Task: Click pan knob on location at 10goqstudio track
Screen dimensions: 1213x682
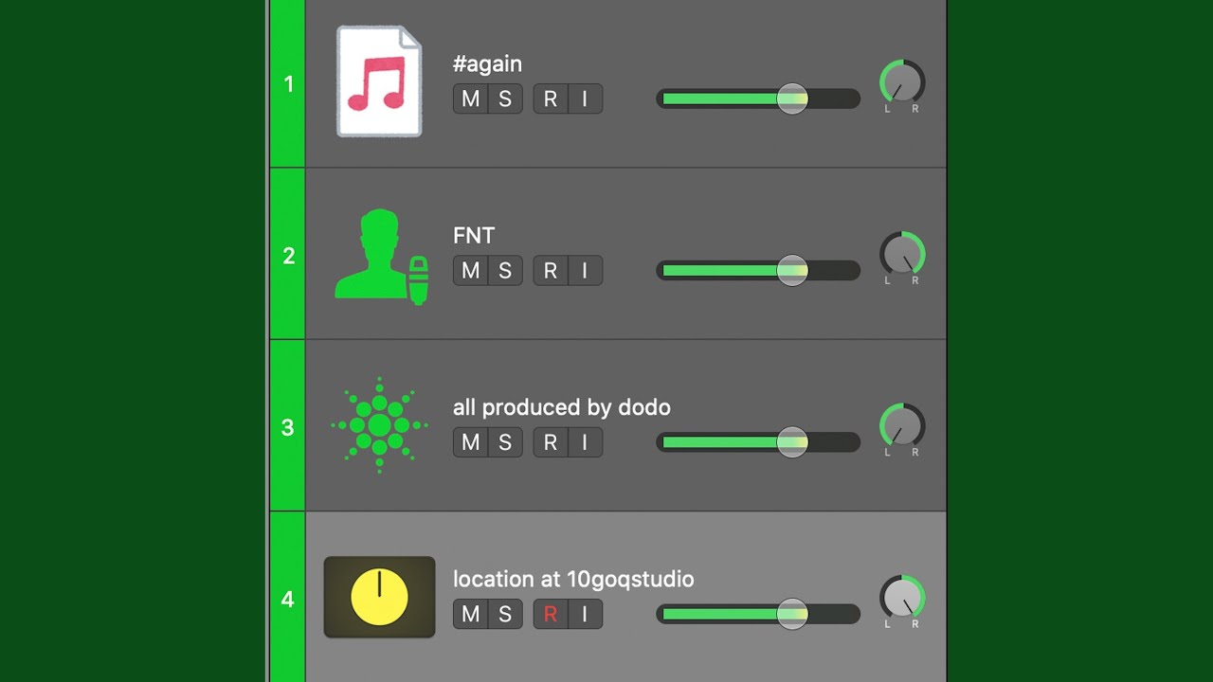Action: click(x=902, y=598)
